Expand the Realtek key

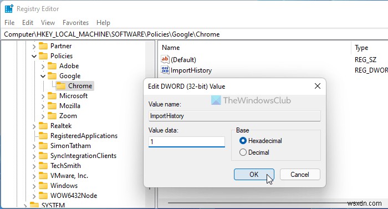point(34,126)
